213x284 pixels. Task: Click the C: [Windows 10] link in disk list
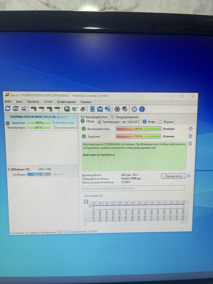point(63,123)
